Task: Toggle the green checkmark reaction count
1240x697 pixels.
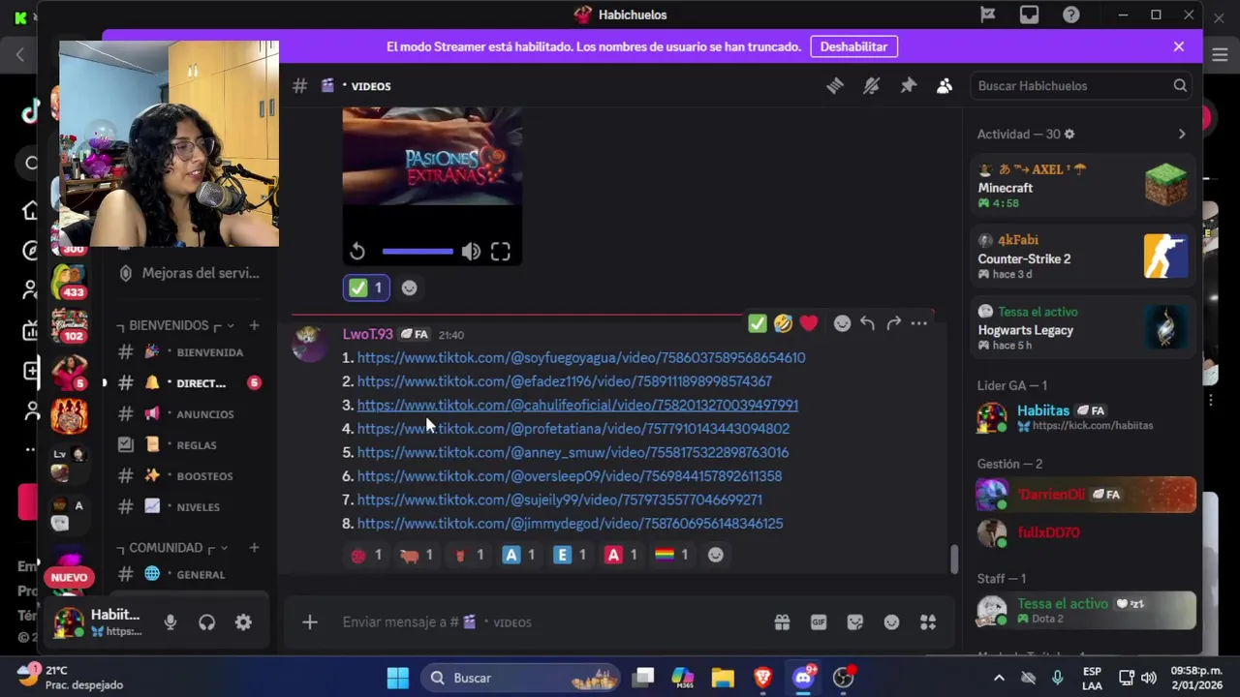Action: (x=366, y=288)
